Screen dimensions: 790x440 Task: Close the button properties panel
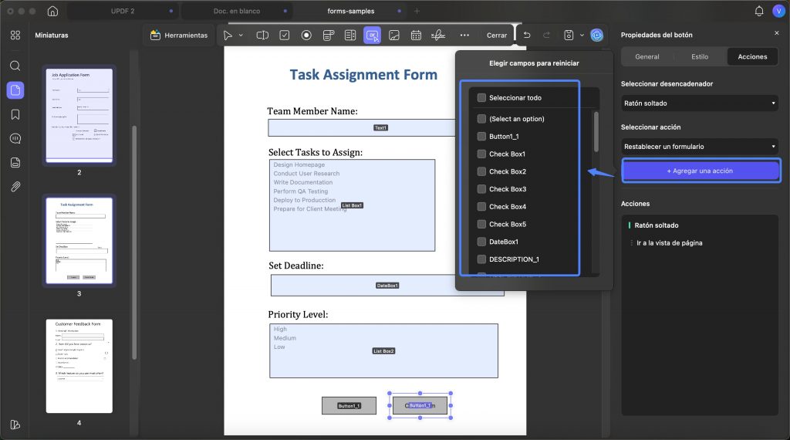point(776,32)
